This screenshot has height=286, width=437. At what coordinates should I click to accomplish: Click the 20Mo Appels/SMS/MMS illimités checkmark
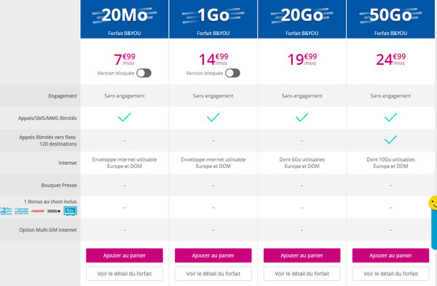pos(125,117)
